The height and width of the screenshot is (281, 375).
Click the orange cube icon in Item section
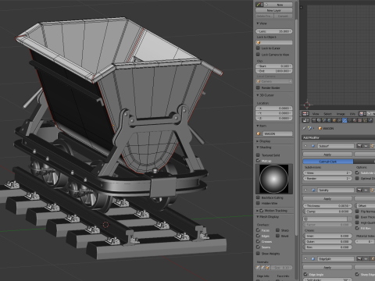coord(259,133)
